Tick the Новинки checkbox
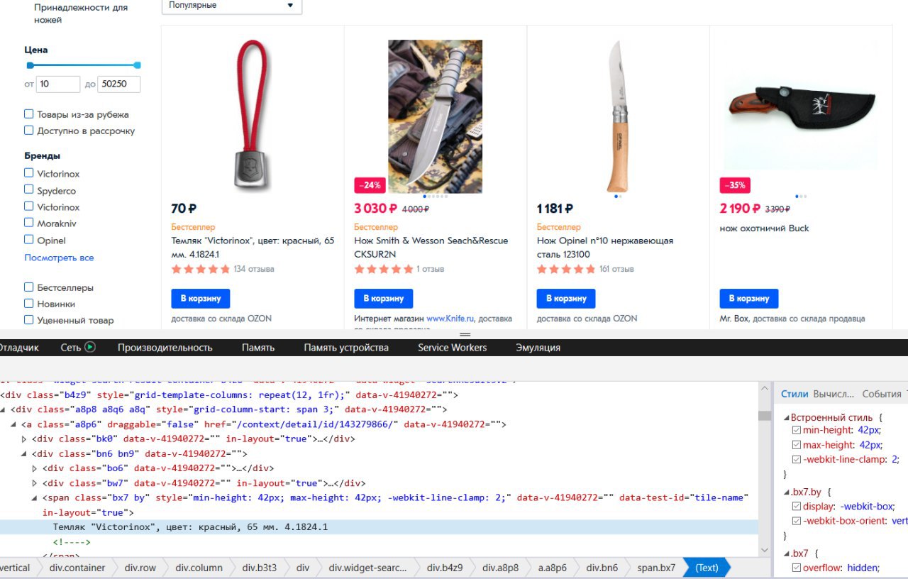Screen dimensions: 908x579 [29, 303]
